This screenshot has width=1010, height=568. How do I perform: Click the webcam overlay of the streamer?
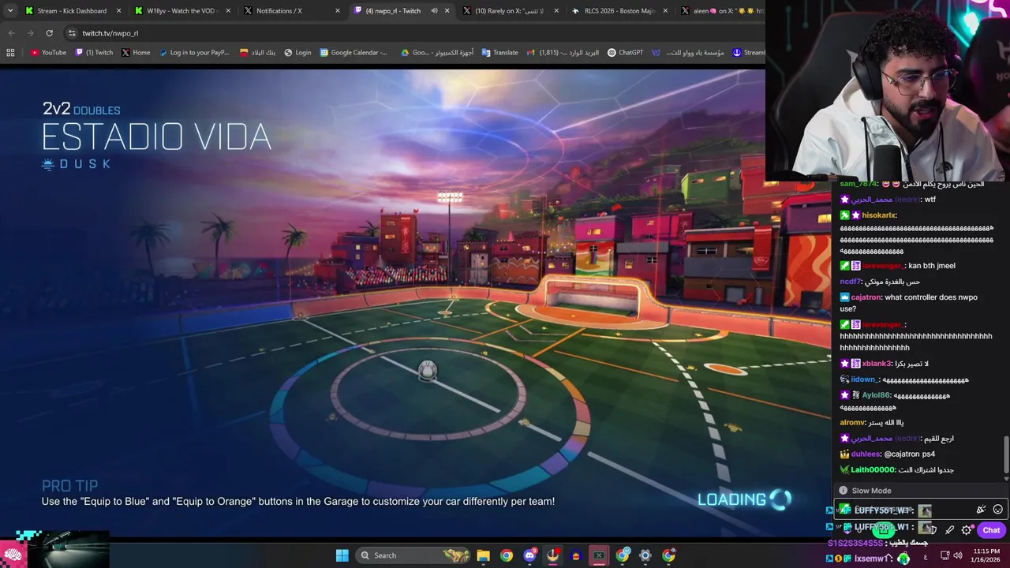pos(888,91)
